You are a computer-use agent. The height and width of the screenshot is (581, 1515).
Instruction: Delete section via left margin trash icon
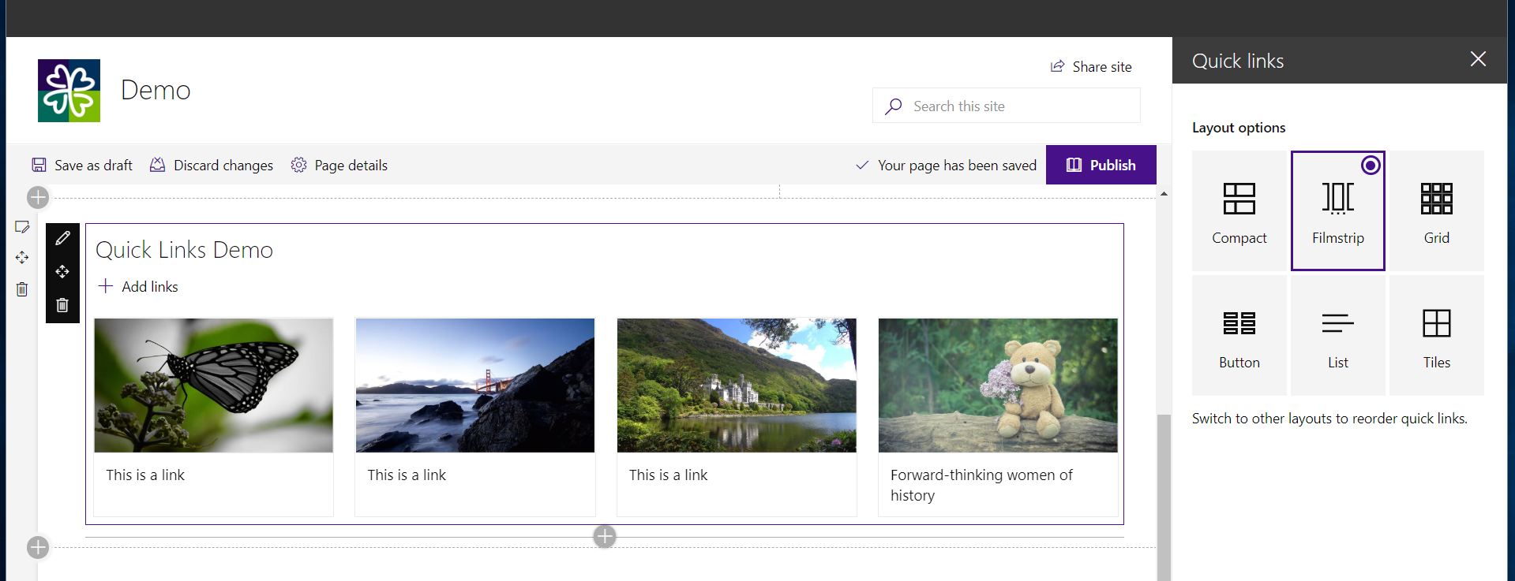[x=22, y=289]
